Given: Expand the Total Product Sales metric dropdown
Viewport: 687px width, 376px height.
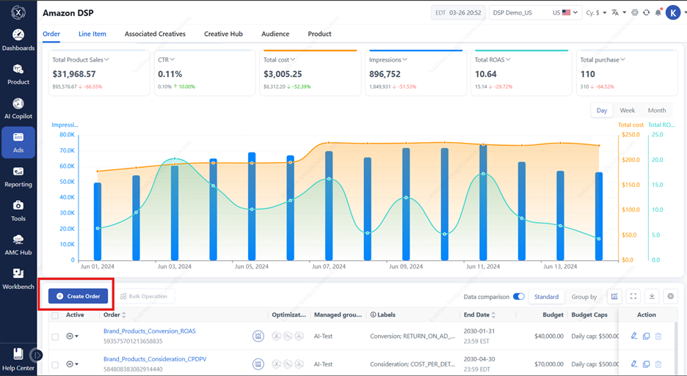Looking at the screenshot, I should [107, 59].
